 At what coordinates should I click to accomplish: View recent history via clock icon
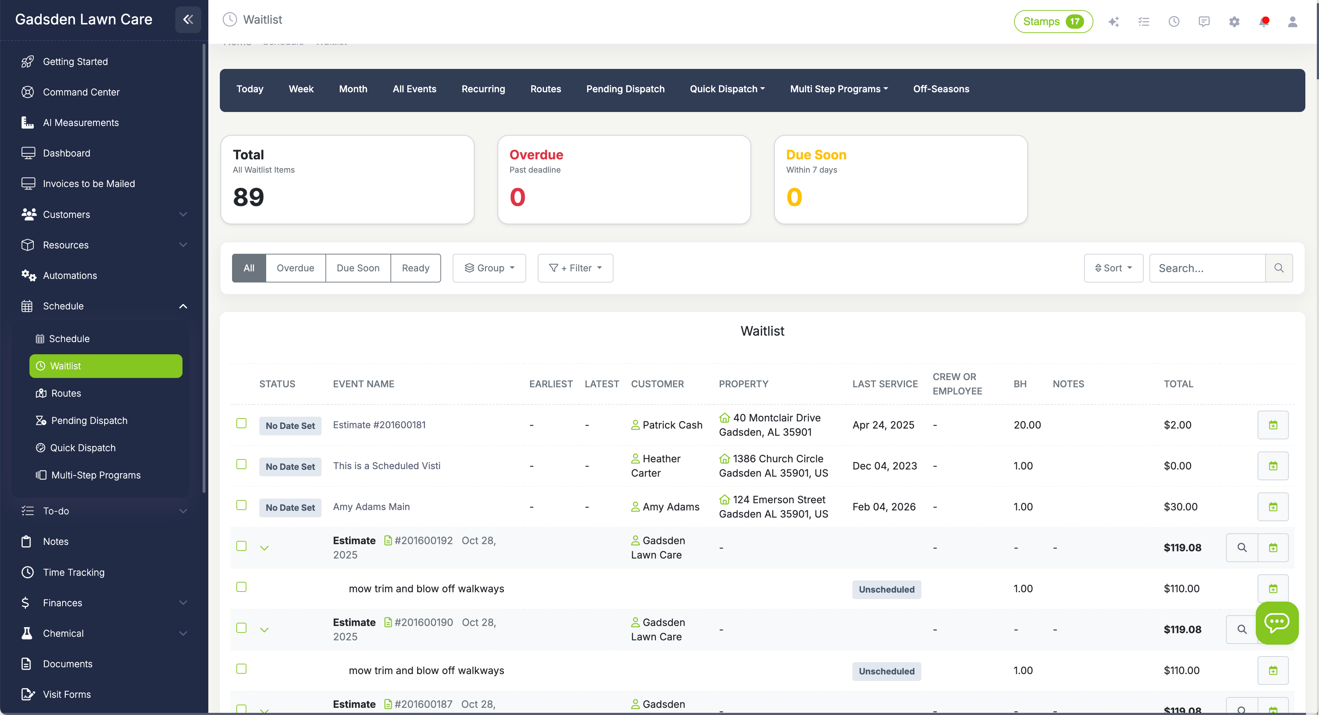click(x=1174, y=22)
